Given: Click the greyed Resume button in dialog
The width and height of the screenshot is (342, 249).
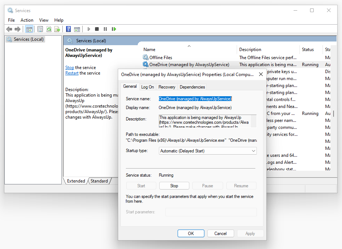Looking at the screenshot, I should tap(241, 186).
